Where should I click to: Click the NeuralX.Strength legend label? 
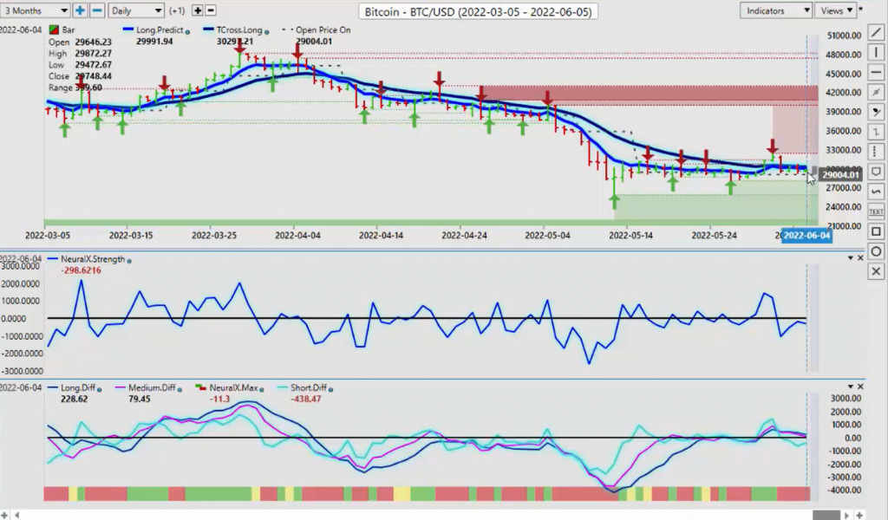93,259
